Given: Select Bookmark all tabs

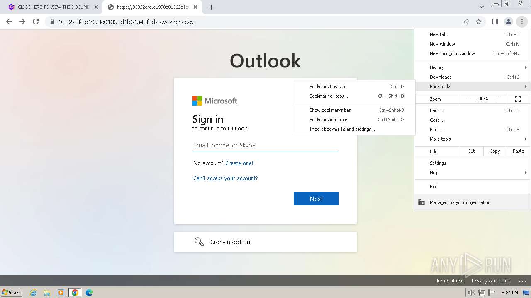Looking at the screenshot, I should (x=355, y=96).
